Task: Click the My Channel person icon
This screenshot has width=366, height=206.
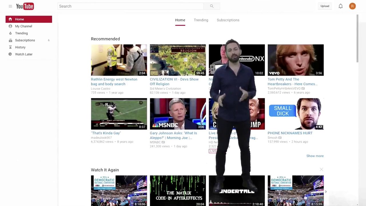Action: coord(10,26)
